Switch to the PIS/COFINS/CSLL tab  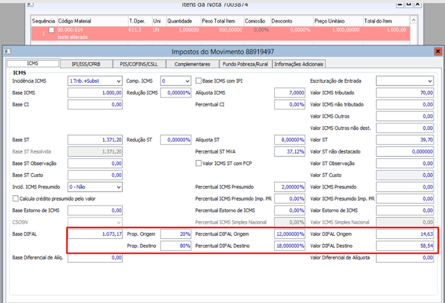pyautogui.click(x=139, y=64)
